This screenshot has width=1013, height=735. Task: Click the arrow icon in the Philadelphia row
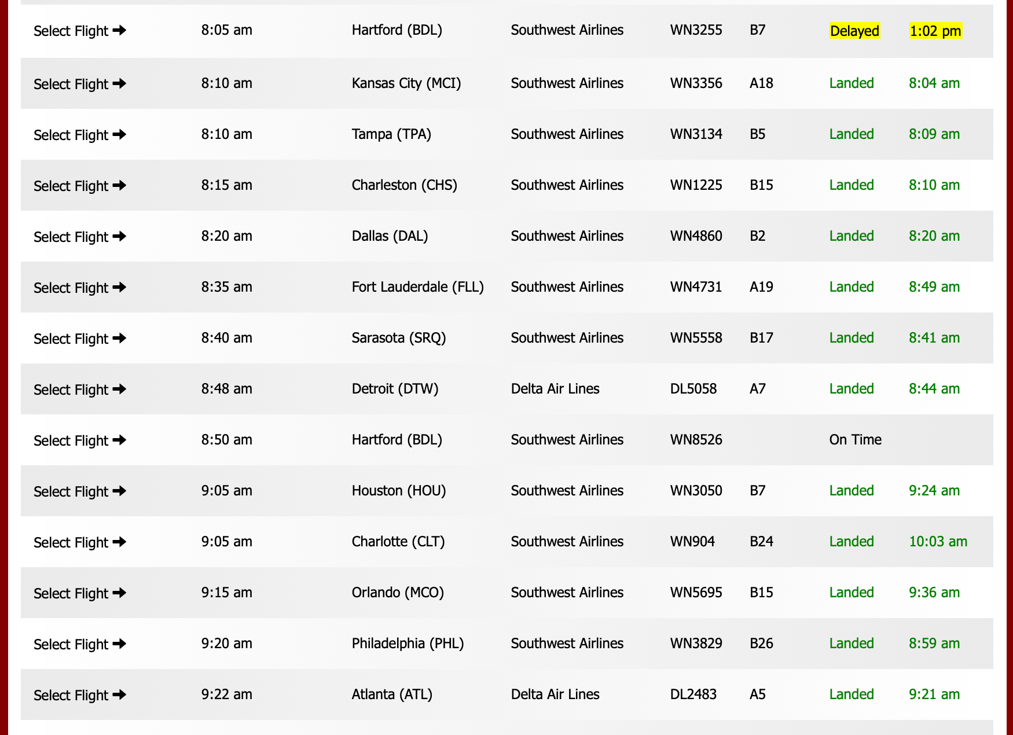click(x=119, y=644)
